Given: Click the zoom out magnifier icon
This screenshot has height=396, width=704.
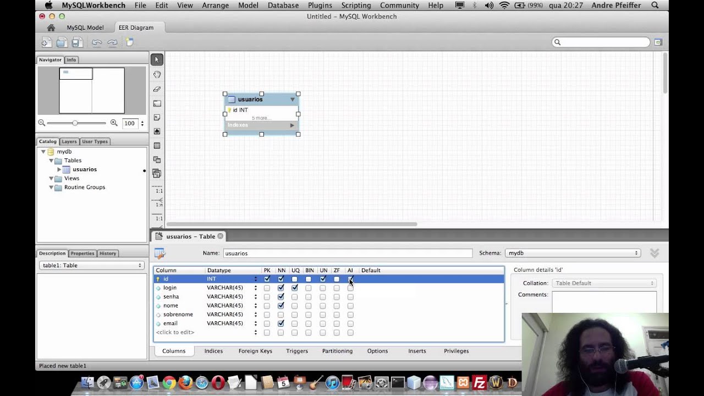Looking at the screenshot, I should click(42, 123).
